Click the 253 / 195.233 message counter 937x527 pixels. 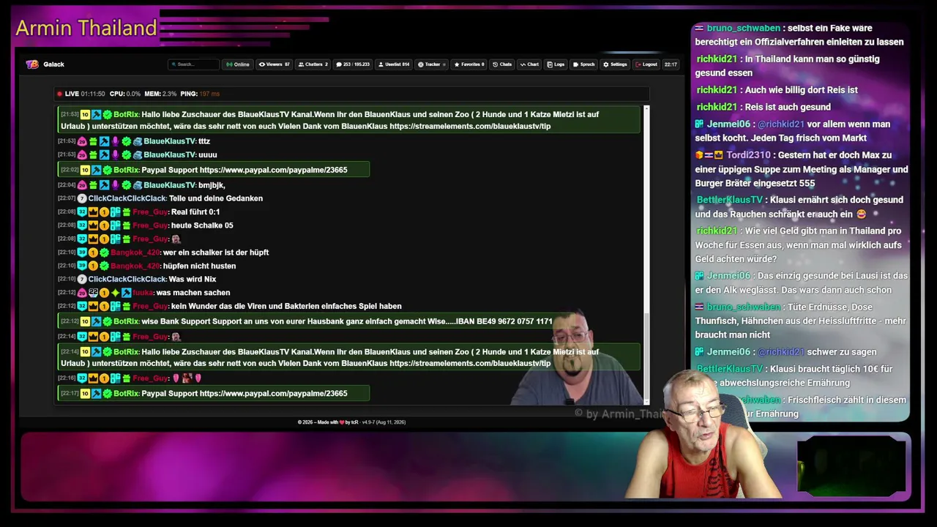[353, 64]
